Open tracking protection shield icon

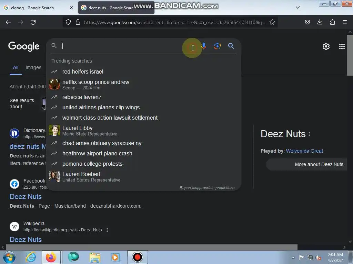pos(68,22)
